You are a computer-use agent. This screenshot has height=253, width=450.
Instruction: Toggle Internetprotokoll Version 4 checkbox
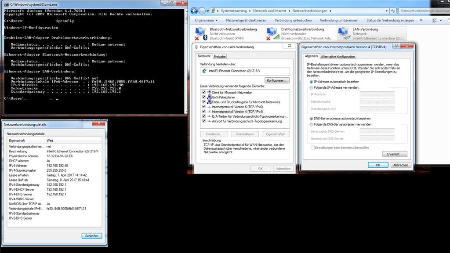click(204, 112)
